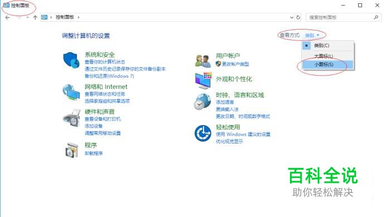Image resolution: width=386 pixels, height=217 pixels.
Task: Open 使用 Windows 建议的设置 link
Action: click(243, 134)
